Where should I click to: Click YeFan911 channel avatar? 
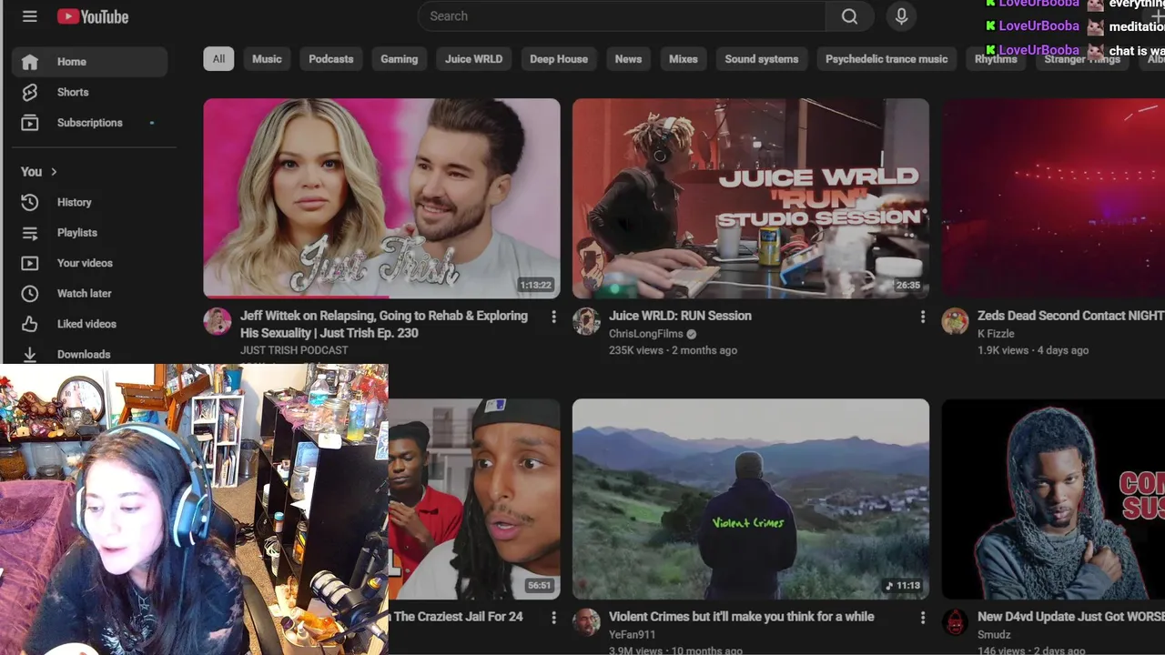(x=586, y=622)
